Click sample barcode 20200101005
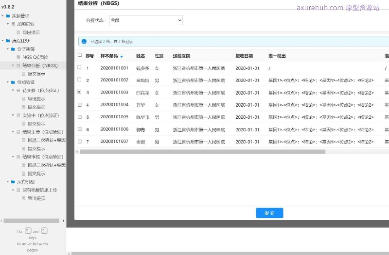This screenshot has height=255, width=389. click(114, 117)
